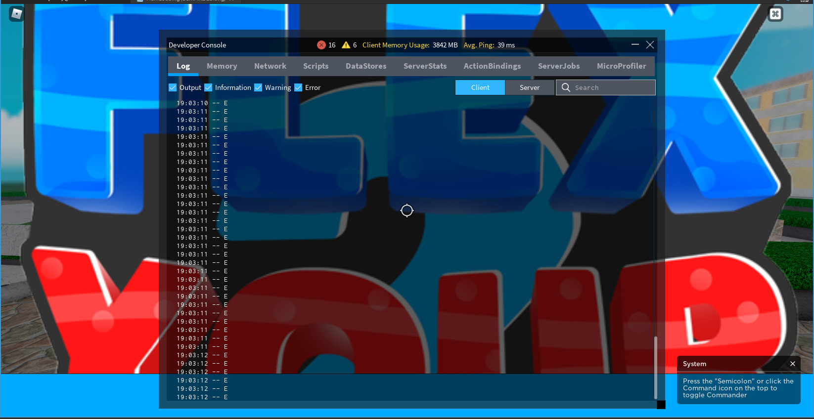The image size is (814, 419).
Task: Open the Roblox menu icon
Action: pyautogui.click(x=16, y=14)
